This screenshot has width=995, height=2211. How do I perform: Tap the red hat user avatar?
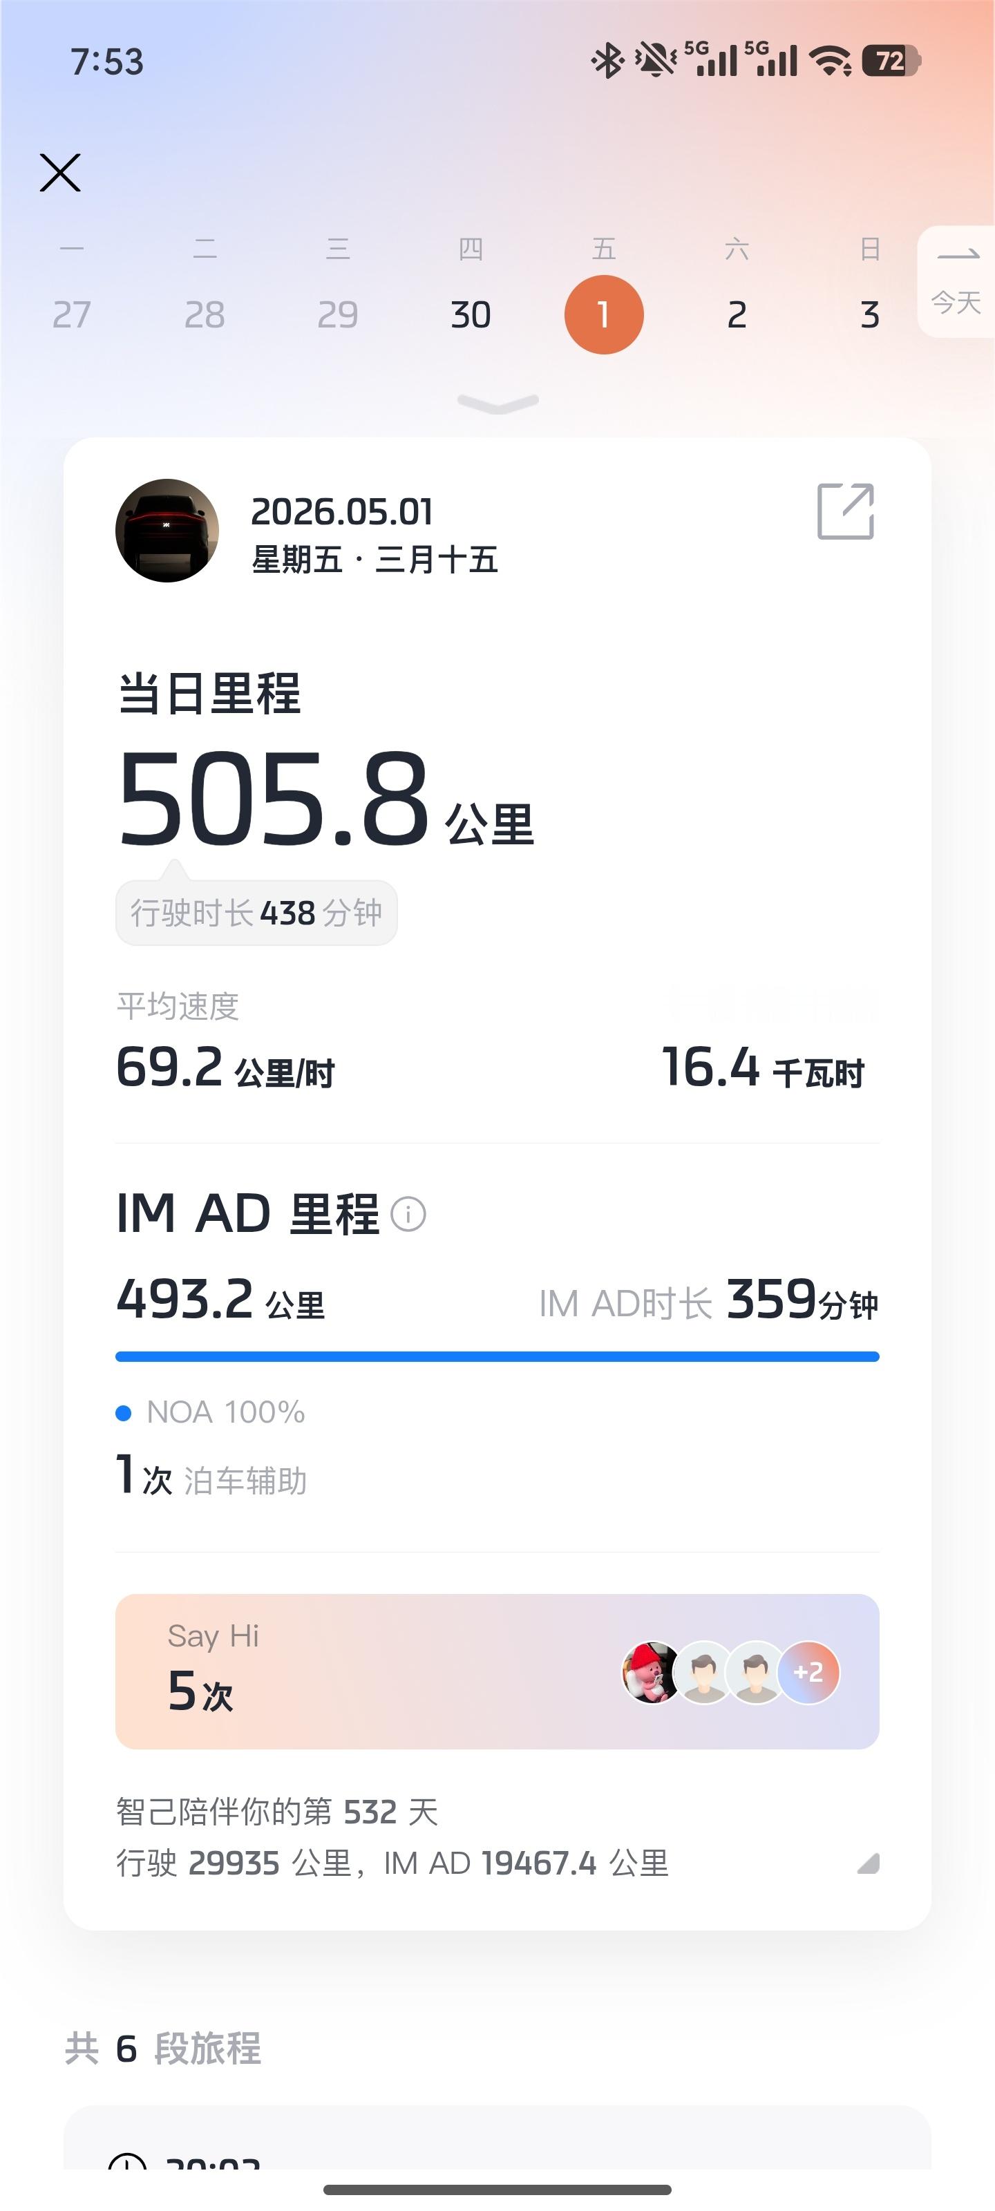[651, 1672]
